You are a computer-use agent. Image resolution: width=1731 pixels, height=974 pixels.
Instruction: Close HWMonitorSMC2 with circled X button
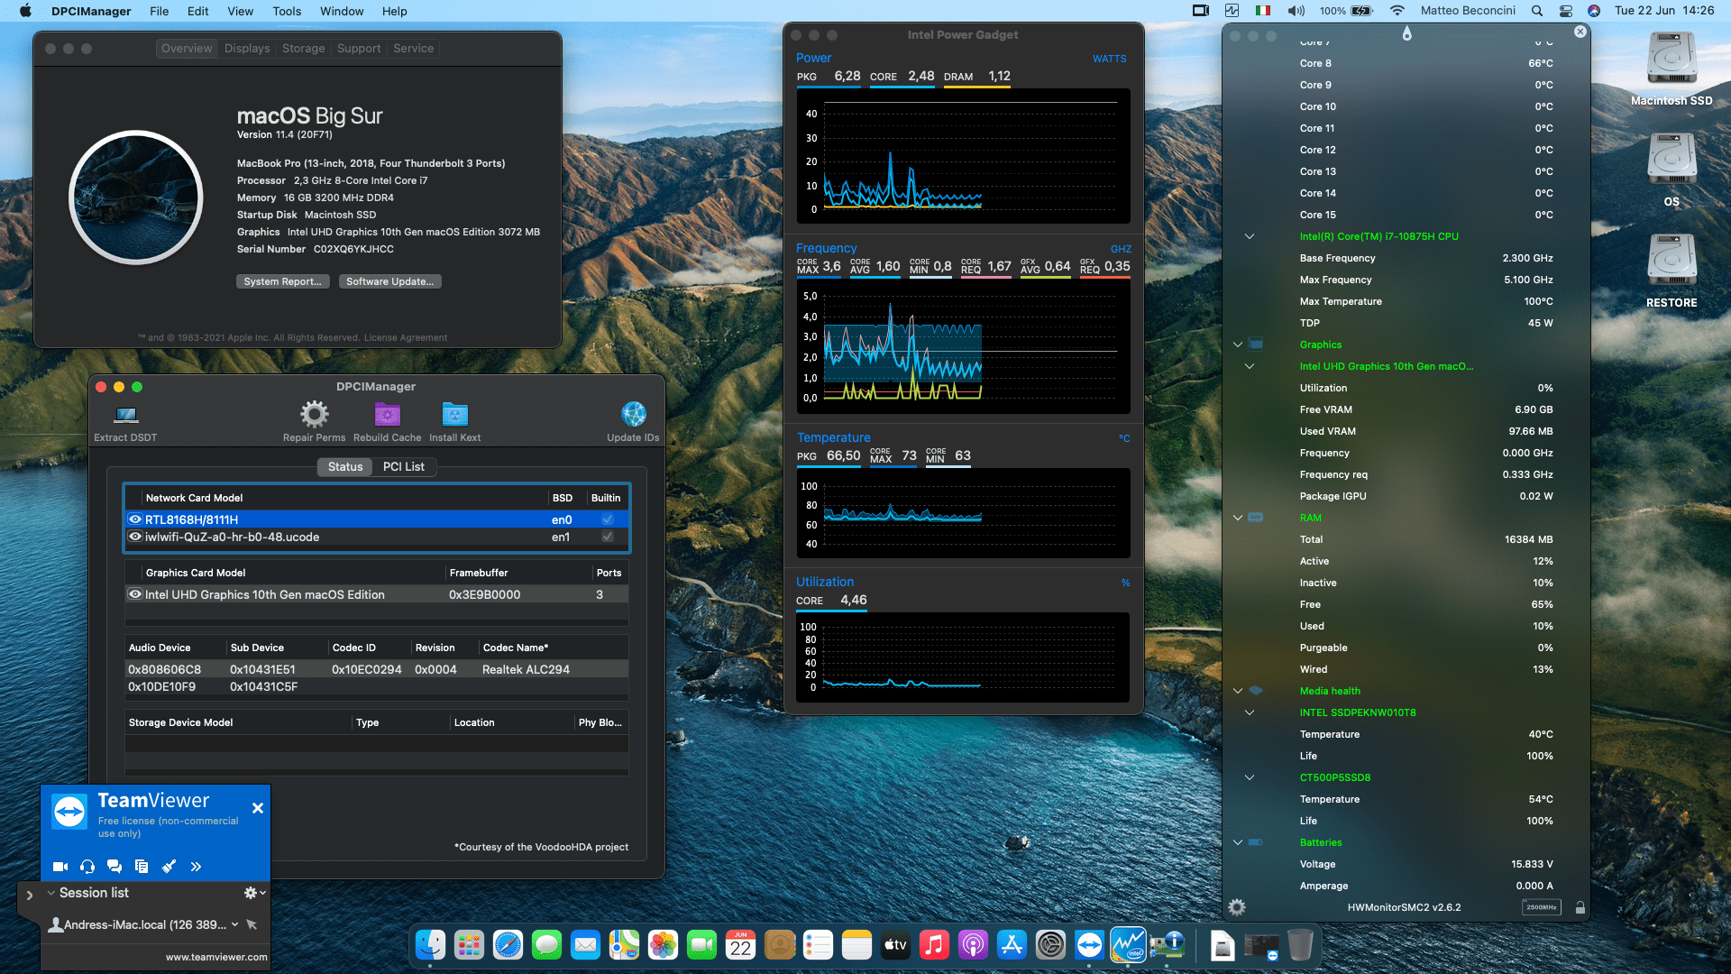[1580, 32]
